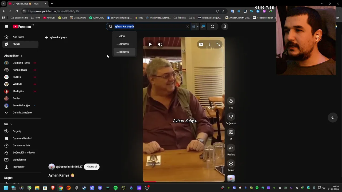This screenshot has height=192, width=342.
Task: Open the Sosyal medya bookmark folder
Action: tap(19, 18)
